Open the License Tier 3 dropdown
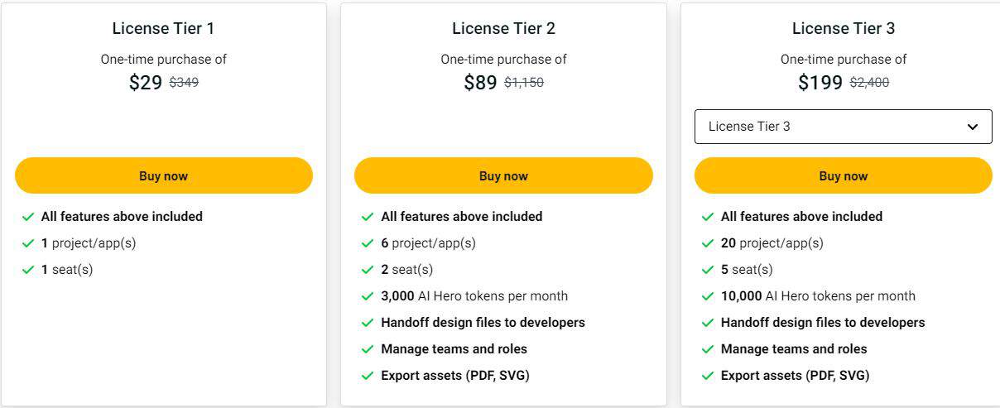 tap(844, 127)
